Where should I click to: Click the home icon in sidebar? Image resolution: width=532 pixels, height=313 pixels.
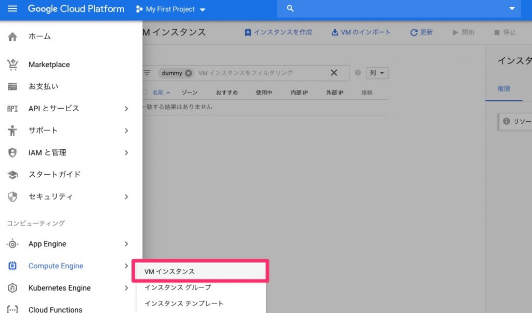pyautogui.click(x=12, y=36)
